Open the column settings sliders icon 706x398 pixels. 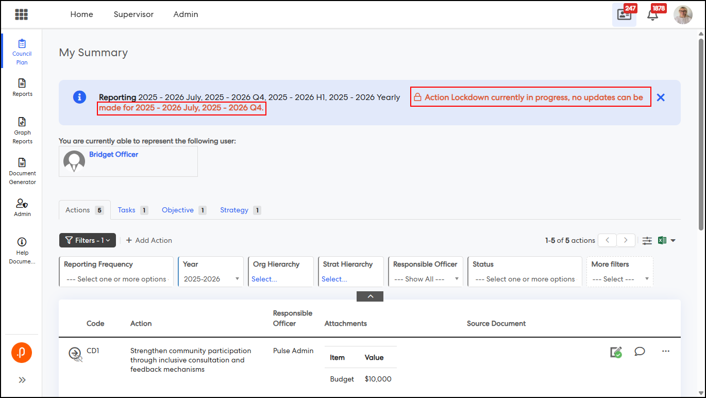click(x=647, y=240)
